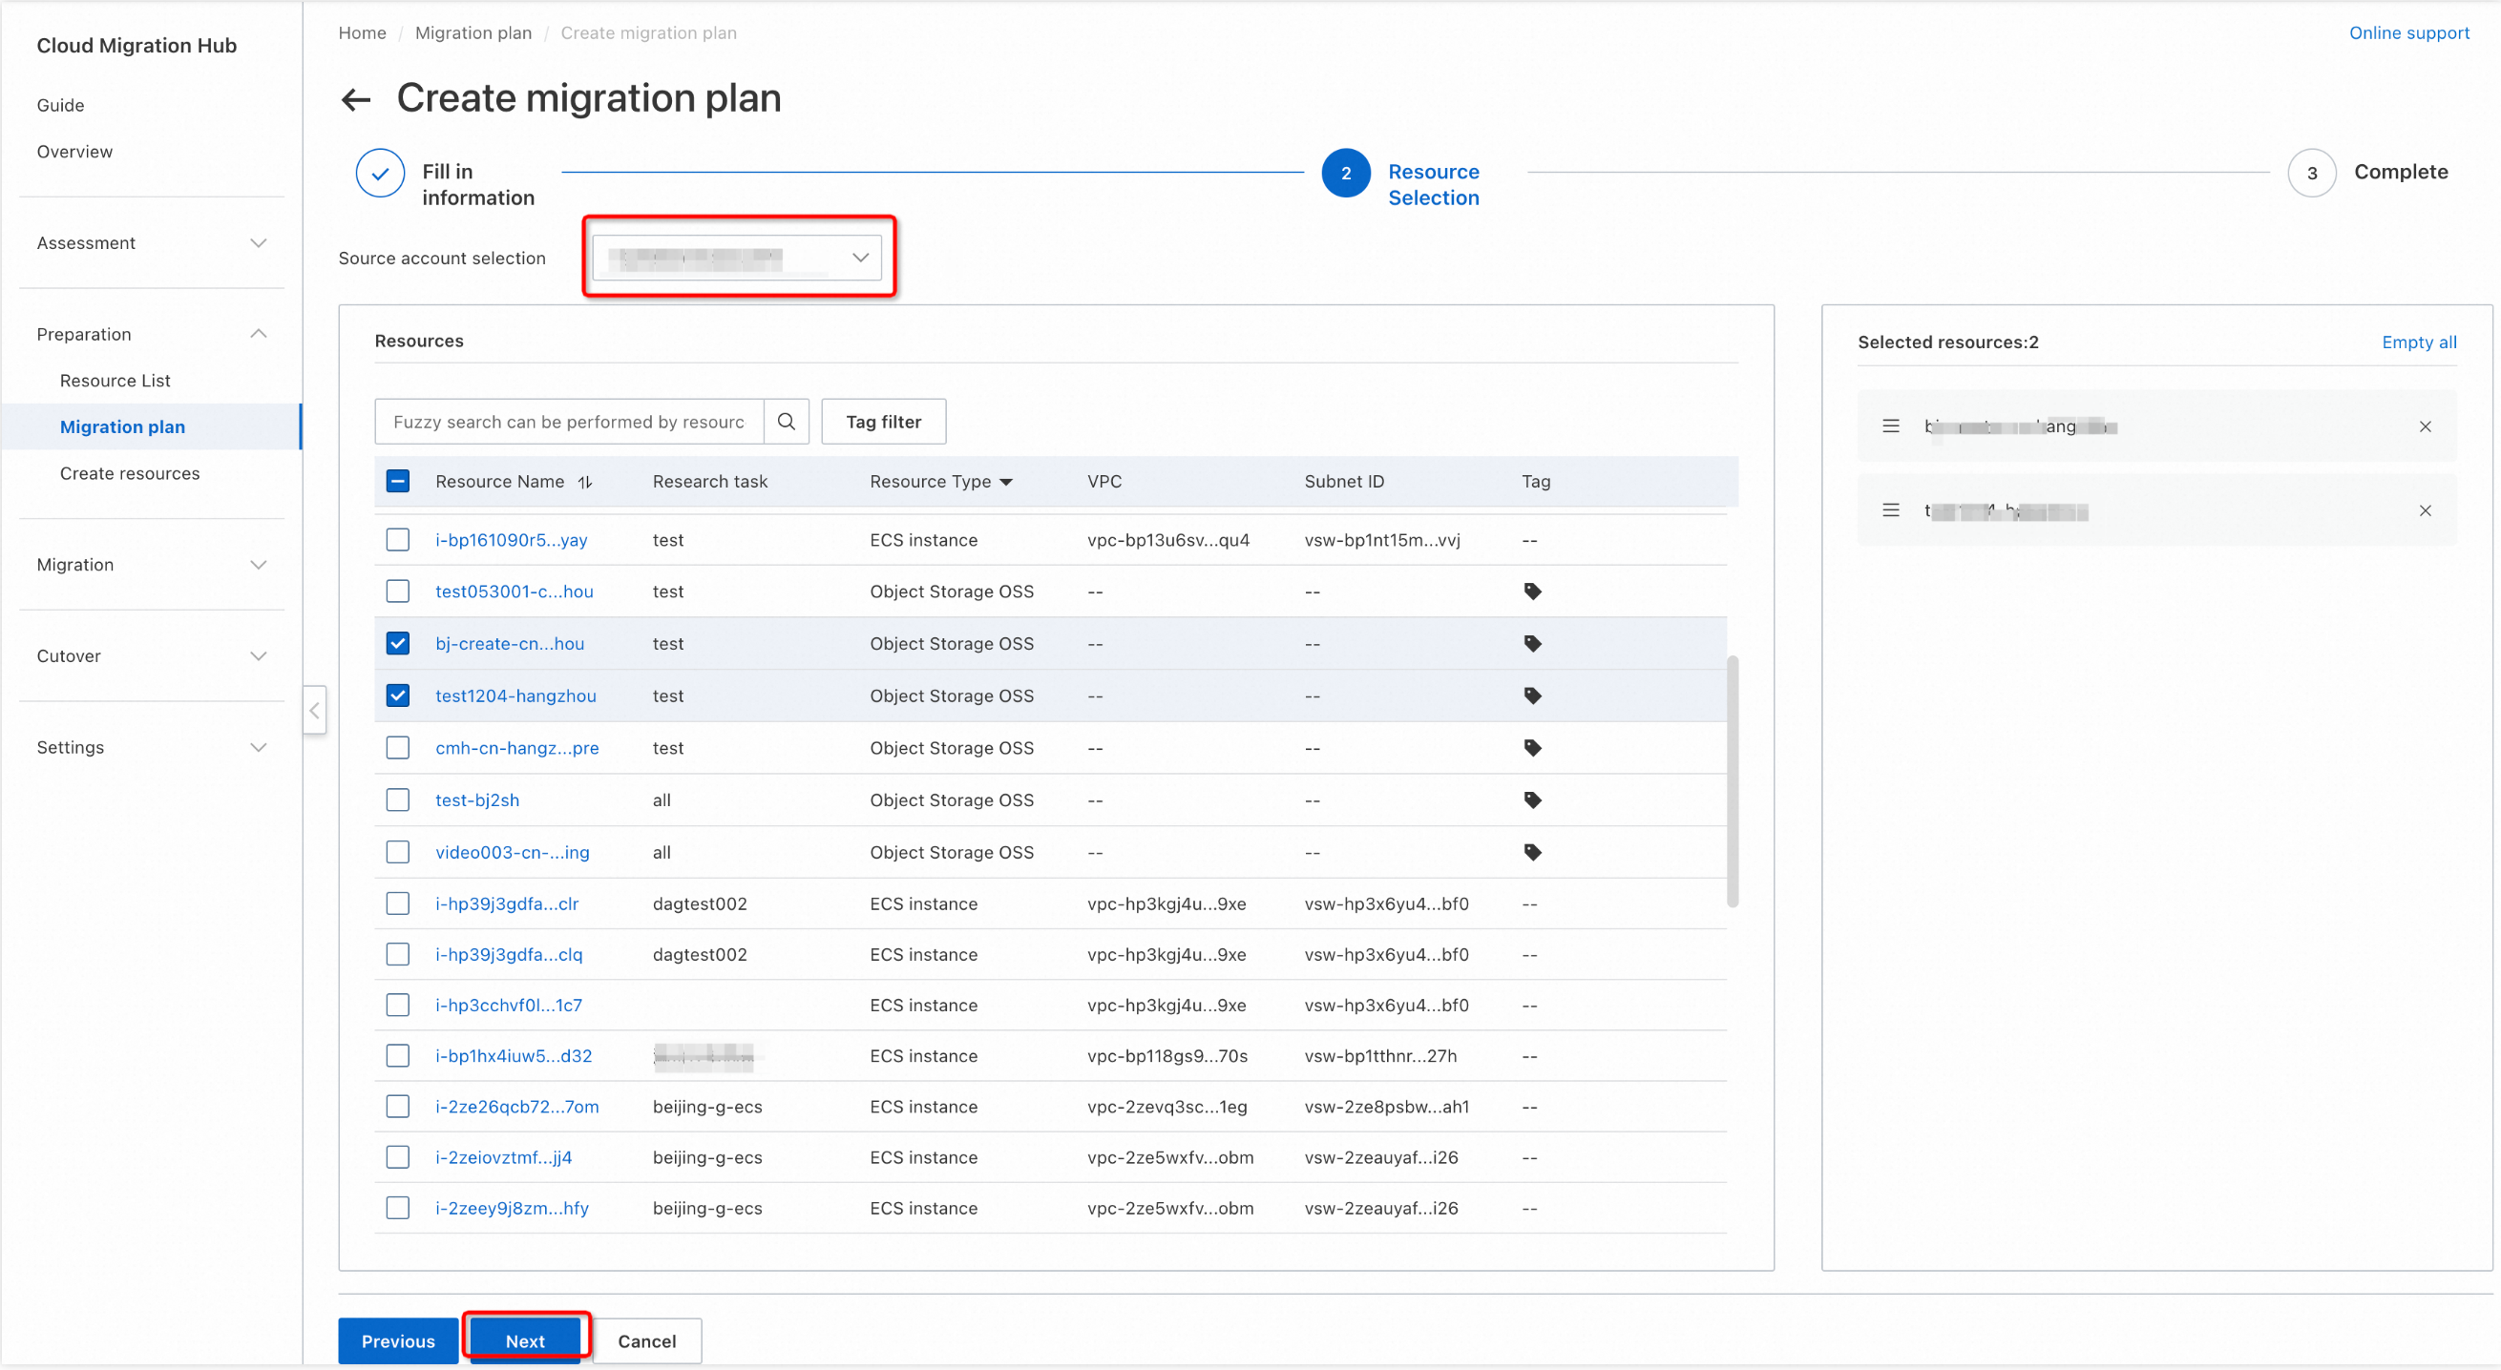Uncheck the bj-create-cn...hou row

(397, 643)
